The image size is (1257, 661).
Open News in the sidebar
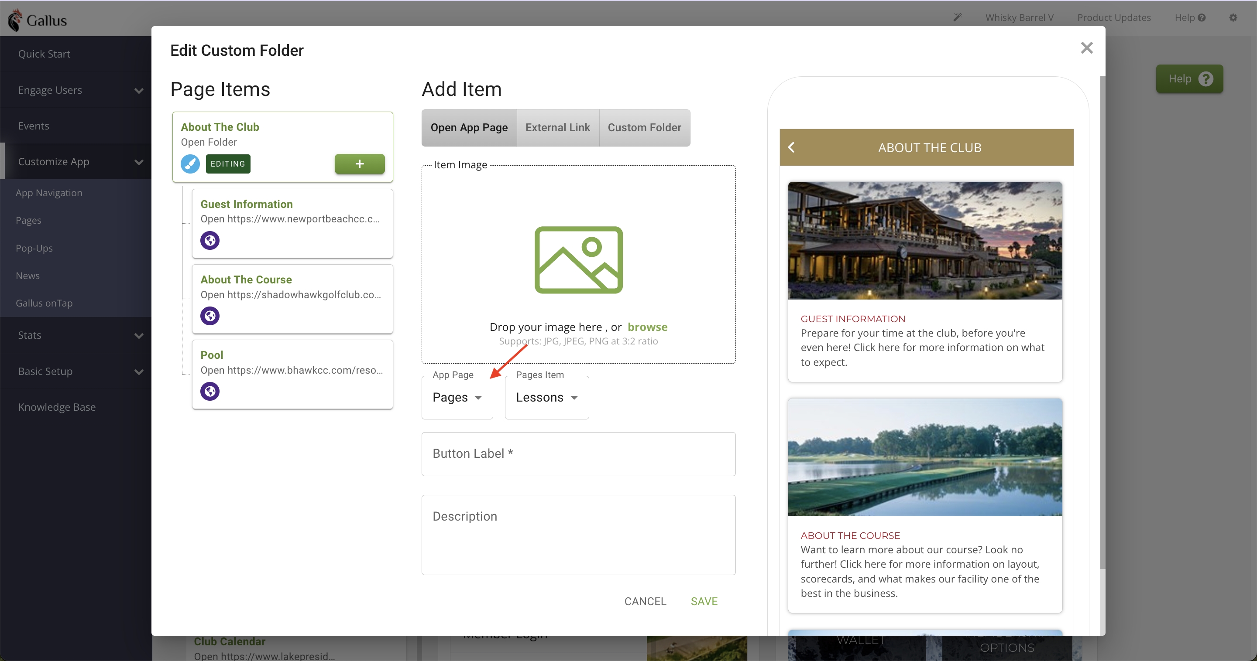point(28,276)
